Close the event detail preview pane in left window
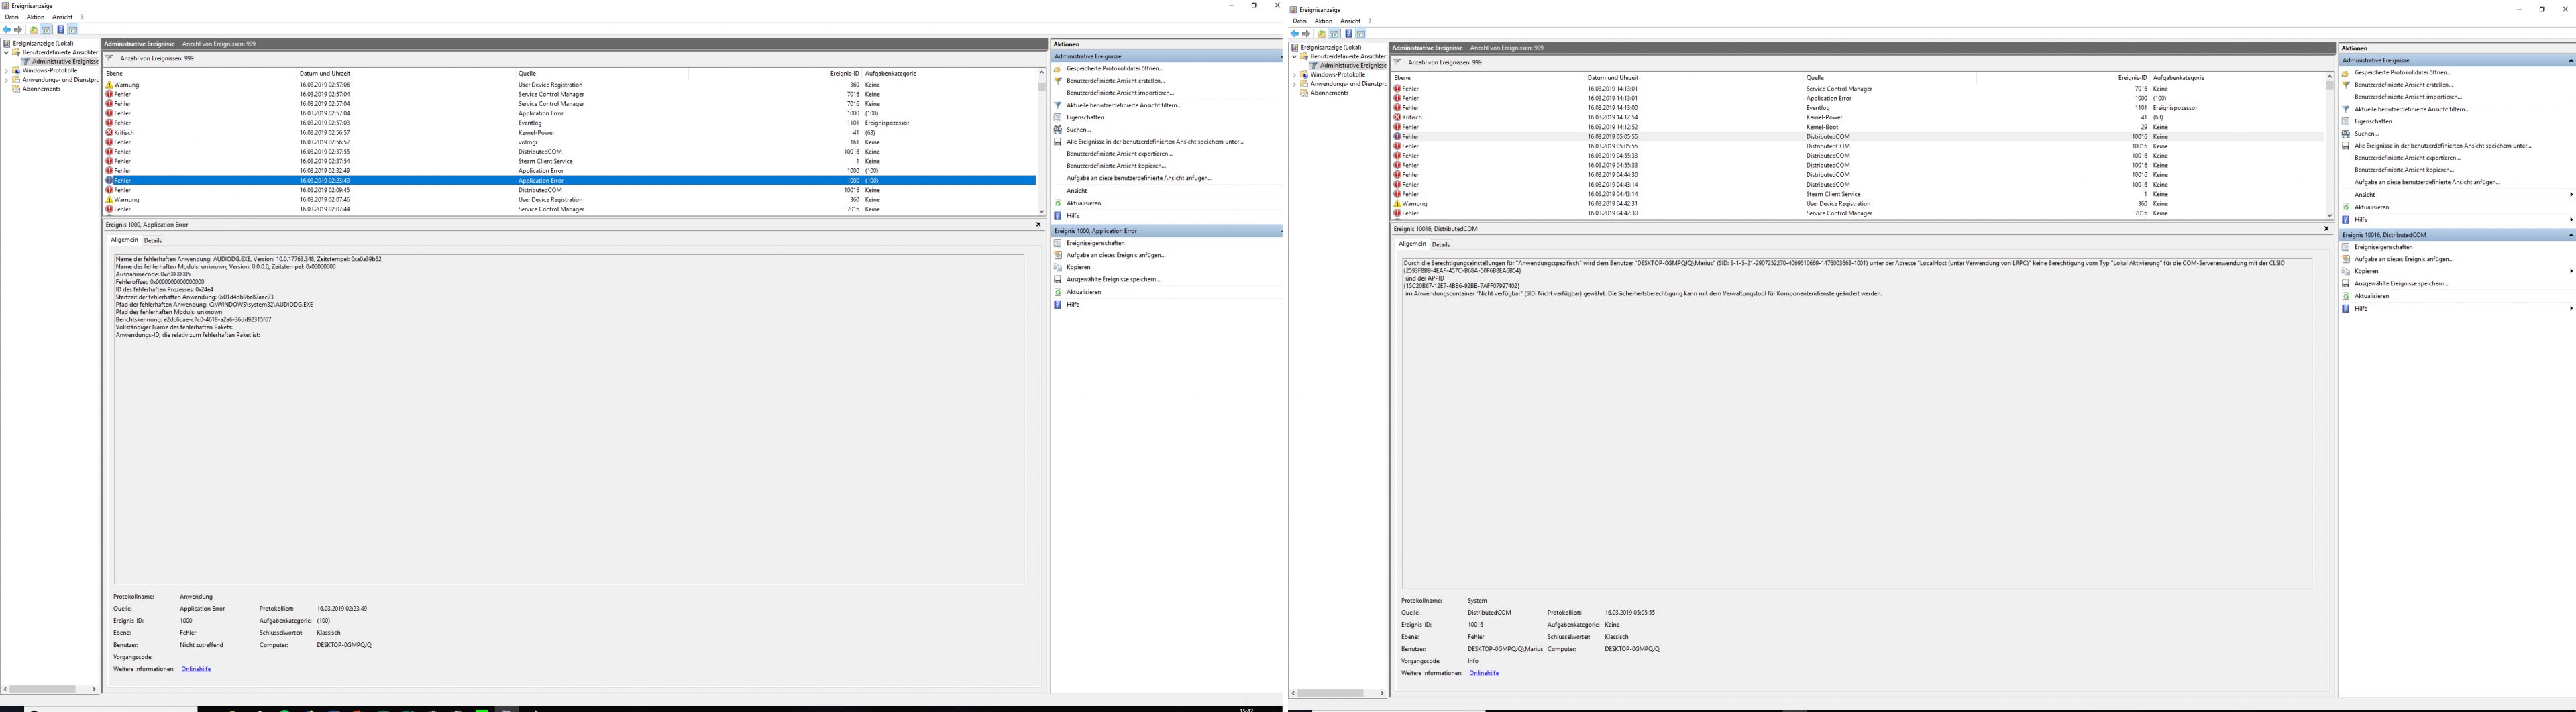 [x=1038, y=225]
